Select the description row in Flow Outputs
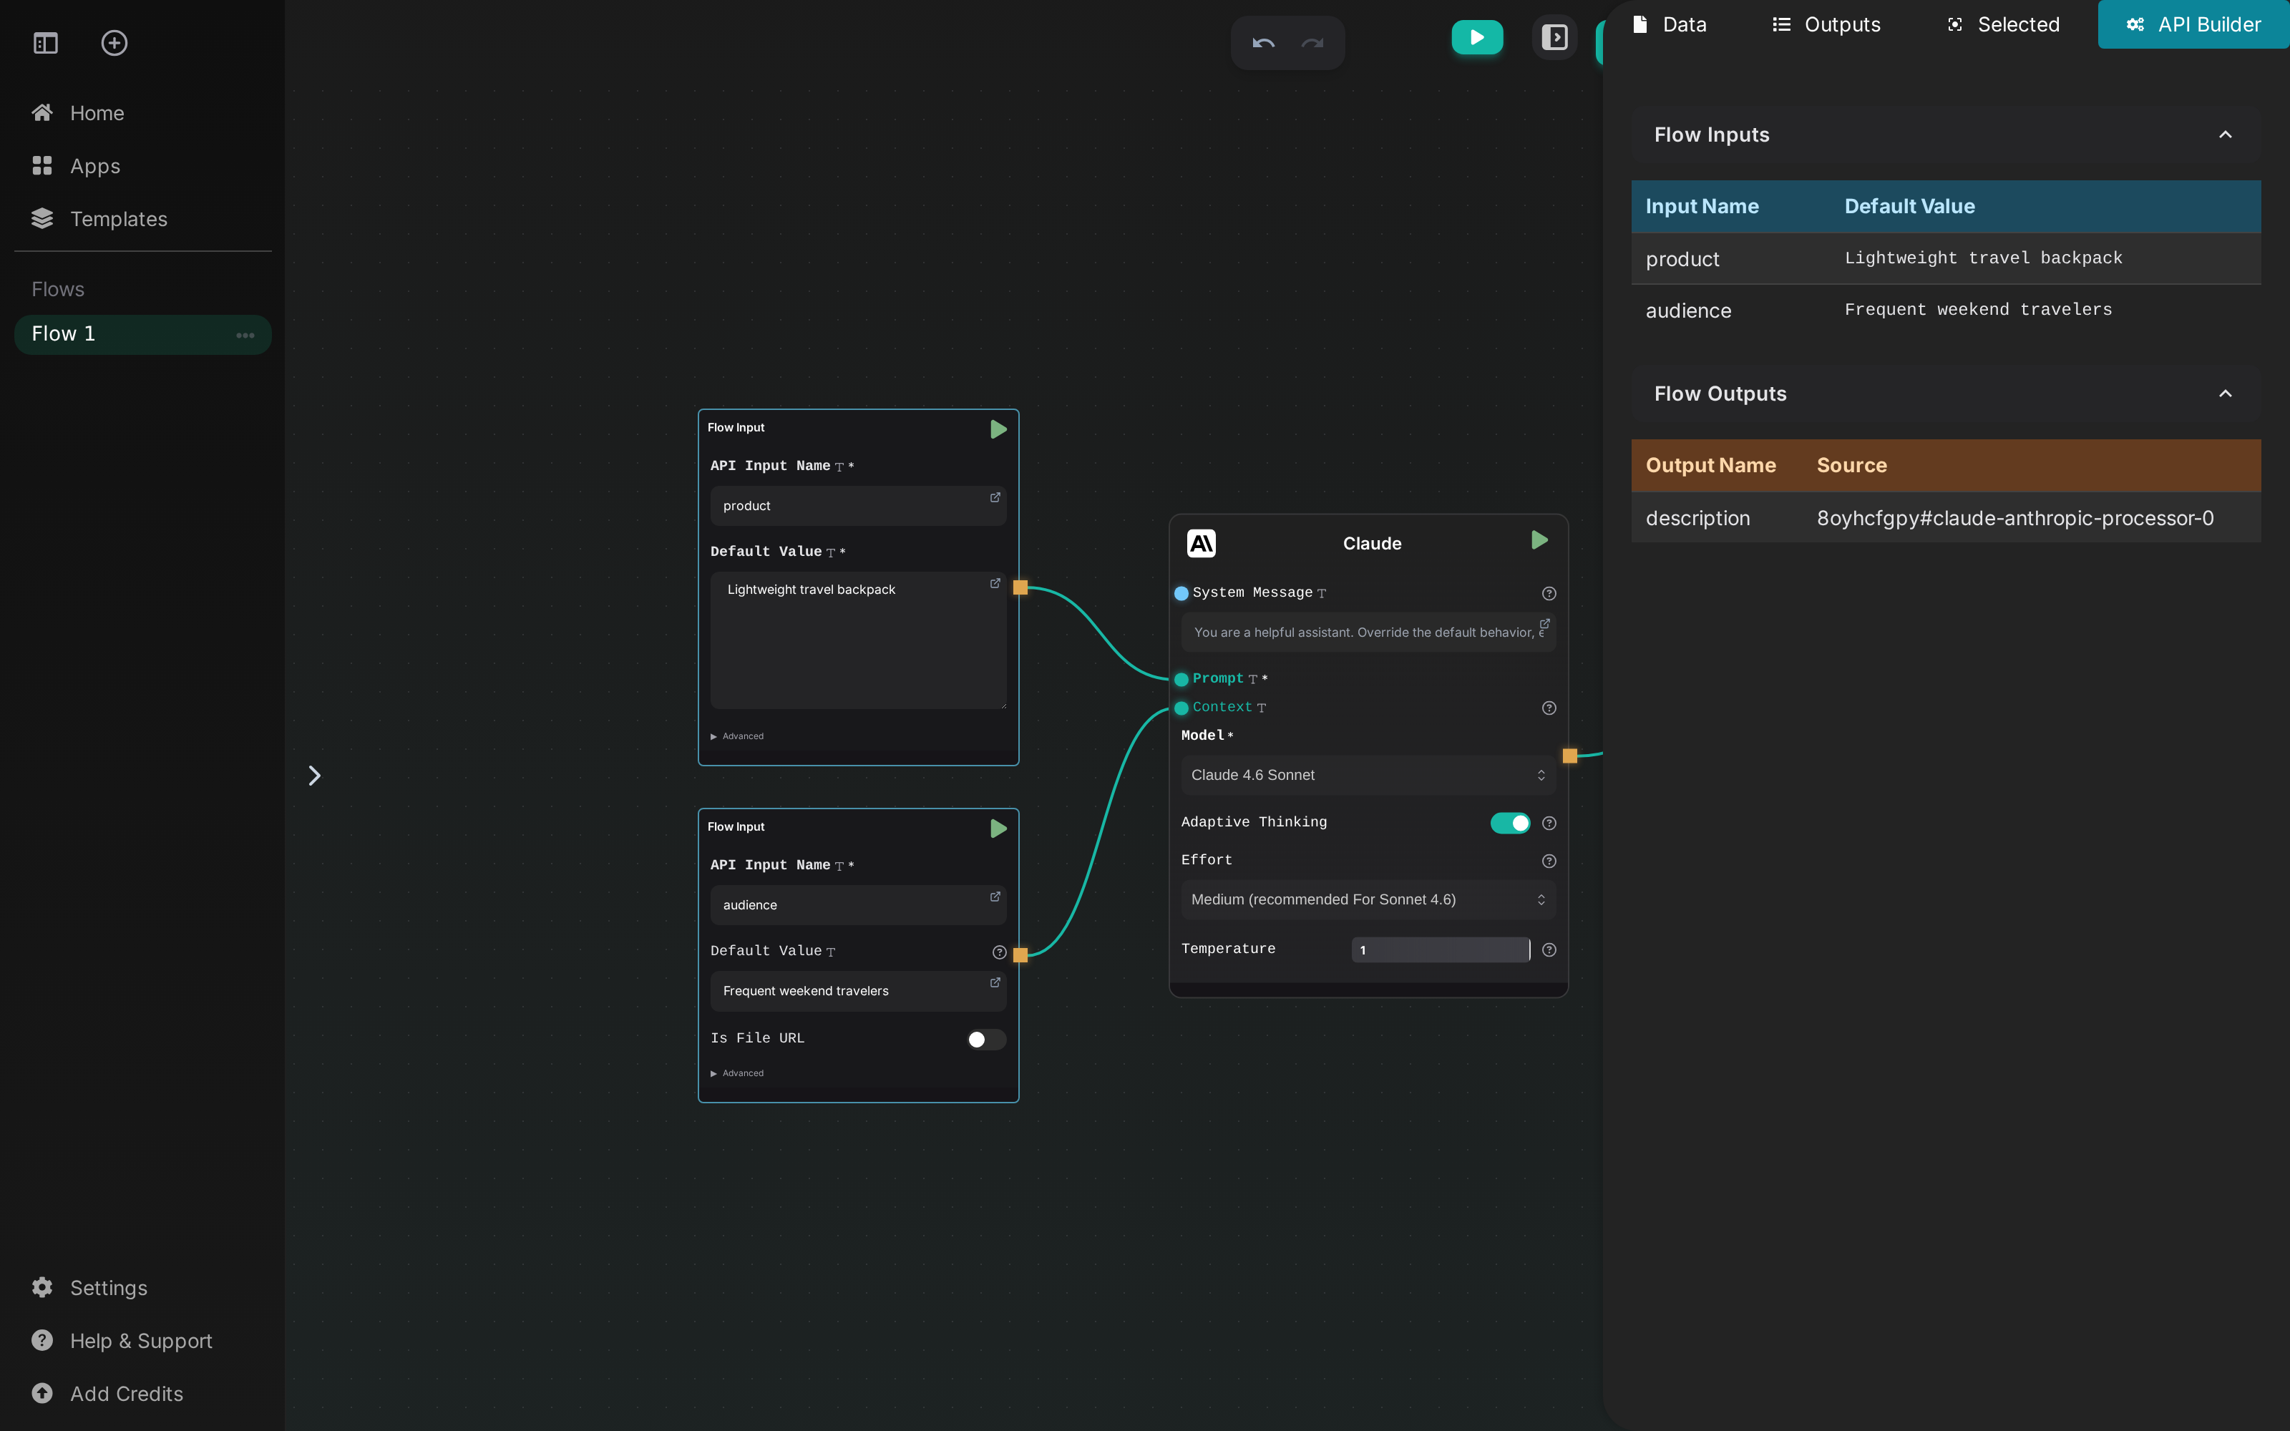This screenshot has width=2290, height=1431. pyautogui.click(x=1946, y=518)
